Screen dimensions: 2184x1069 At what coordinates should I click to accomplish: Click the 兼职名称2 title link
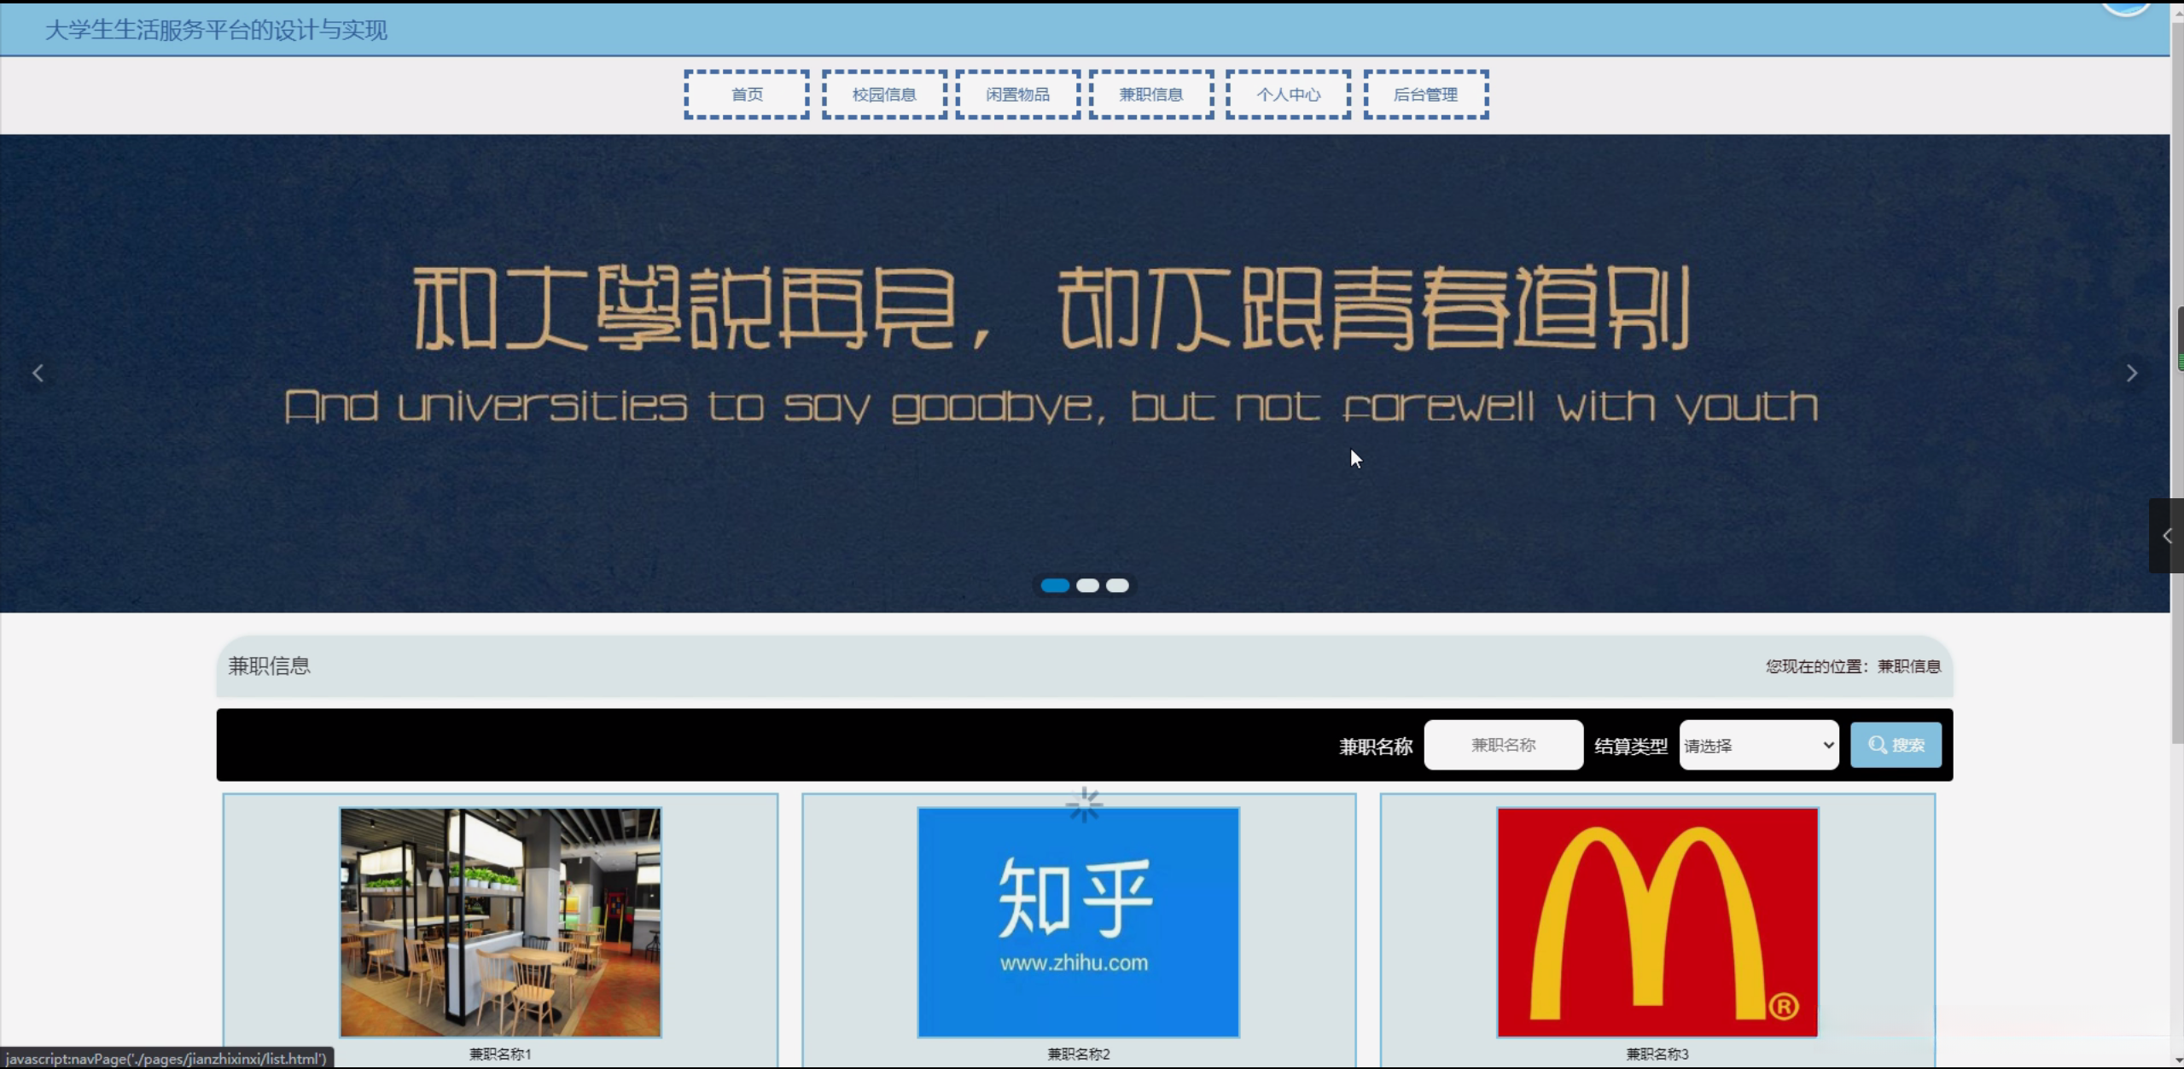pos(1078,1054)
